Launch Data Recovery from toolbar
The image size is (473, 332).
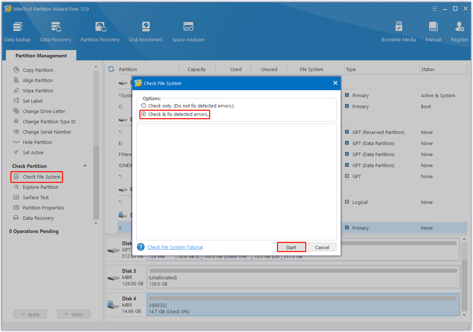click(56, 32)
